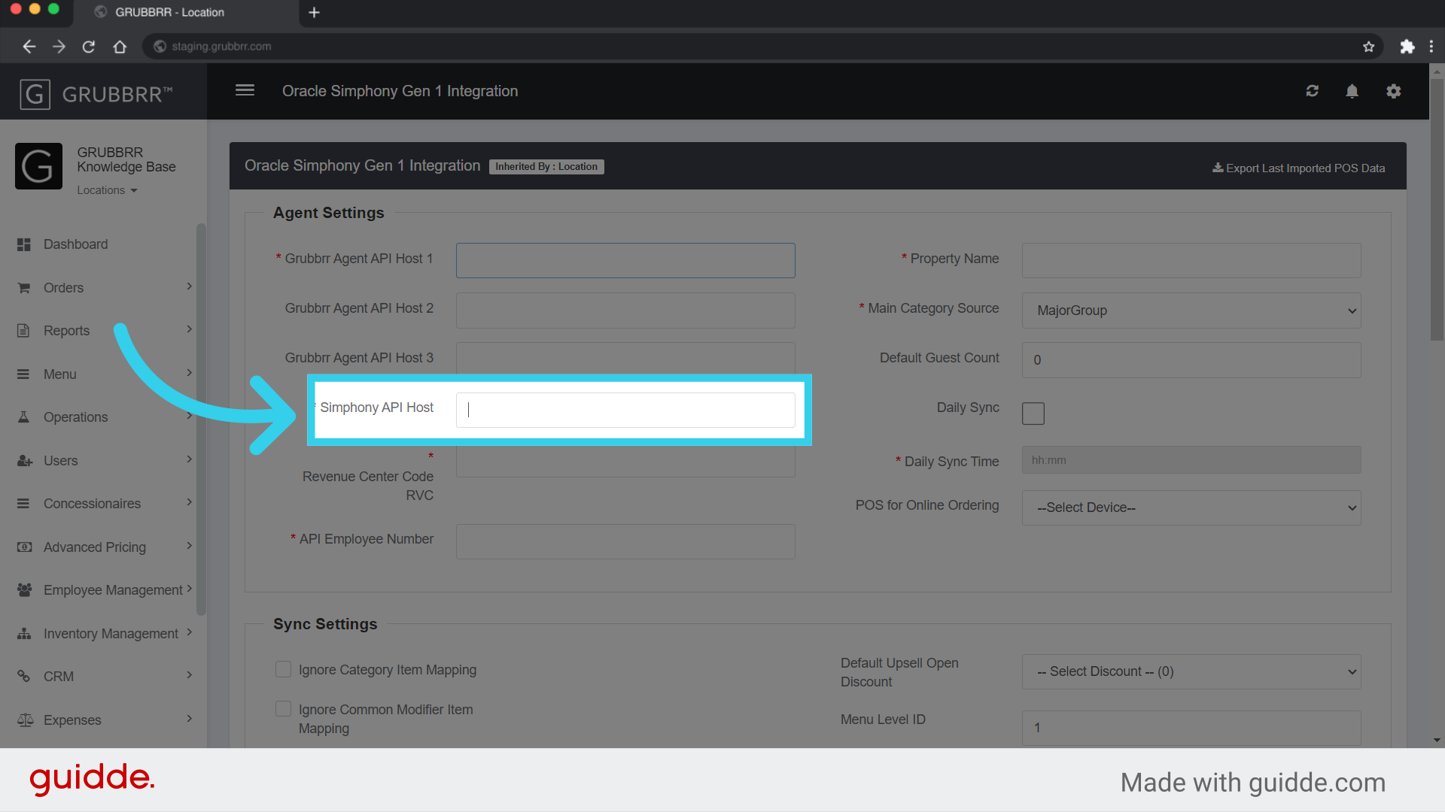The height and width of the screenshot is (812, 1445).
Task: Click the GRUBBRR logo in header
Action: pos(96,94)
